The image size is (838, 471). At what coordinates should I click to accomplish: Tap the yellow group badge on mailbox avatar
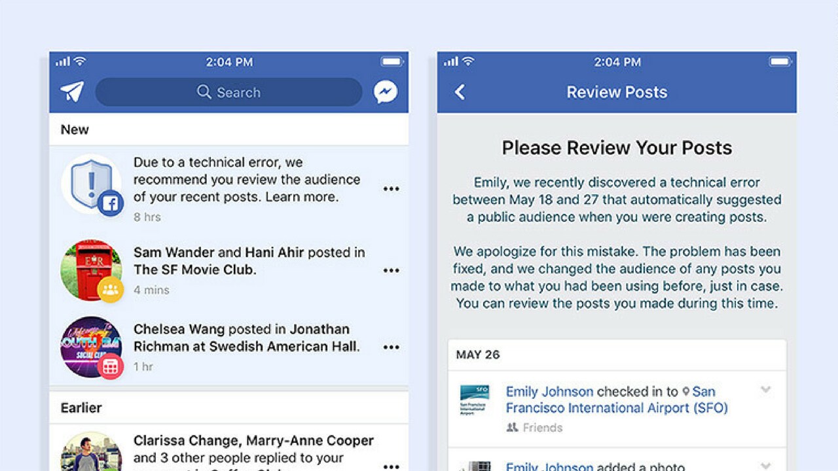[111, 289]
